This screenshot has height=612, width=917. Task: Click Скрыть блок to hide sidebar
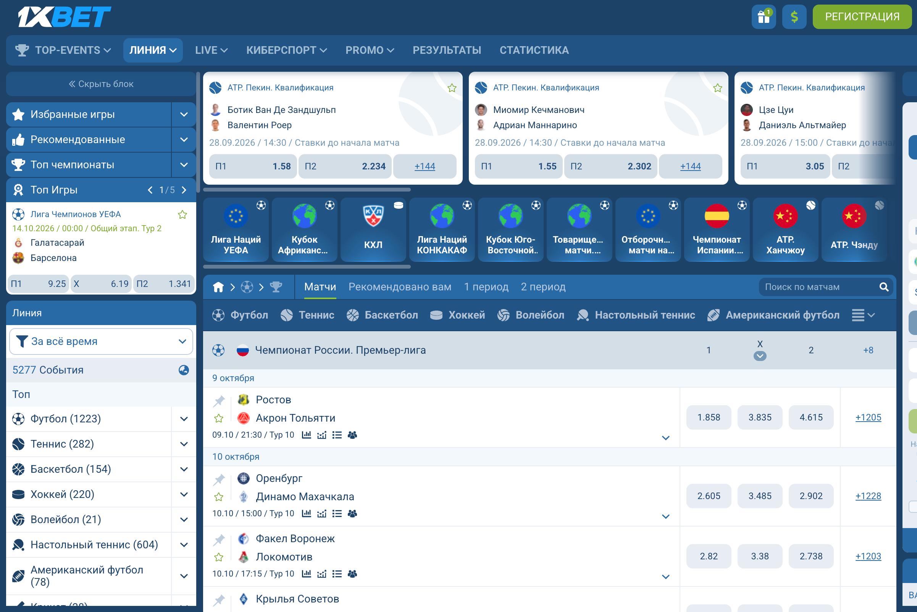coord(101,84)
